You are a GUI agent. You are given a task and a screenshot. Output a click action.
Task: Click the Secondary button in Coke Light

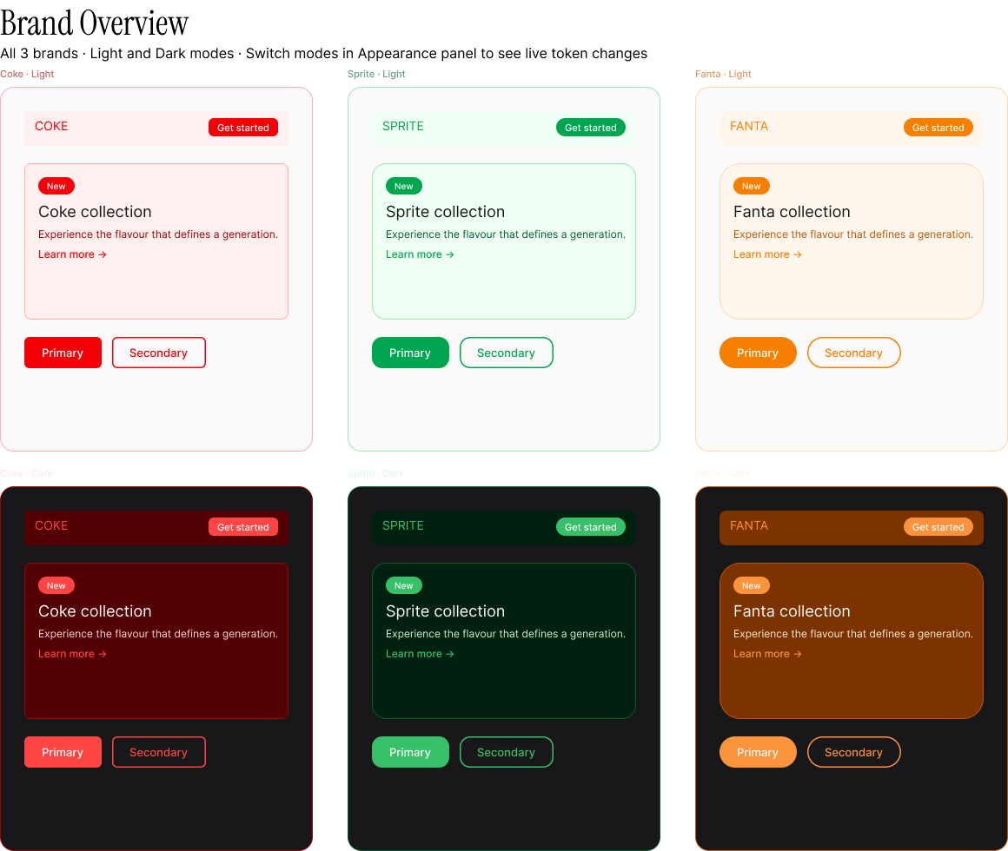(159, 353)
